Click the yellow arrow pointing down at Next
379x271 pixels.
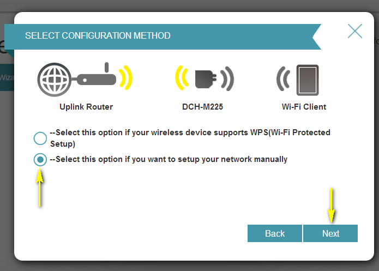click(331, 206)
